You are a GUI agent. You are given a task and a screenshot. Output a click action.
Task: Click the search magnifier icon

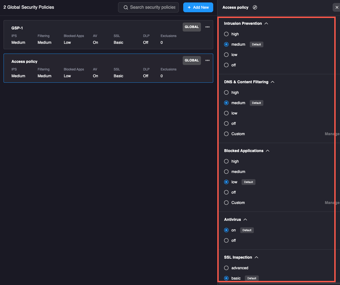pyautogui.click(x=126, y=7)
